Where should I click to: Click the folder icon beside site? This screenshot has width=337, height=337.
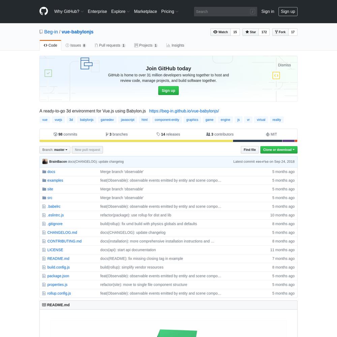point(44,189)
